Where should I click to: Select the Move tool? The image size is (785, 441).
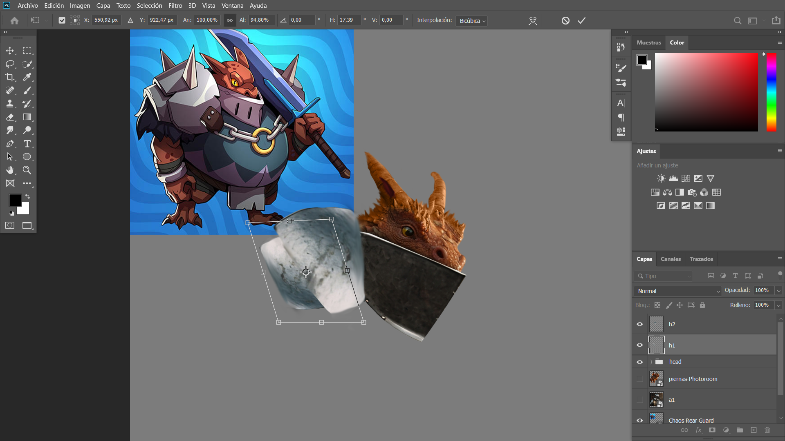(10, 51)
